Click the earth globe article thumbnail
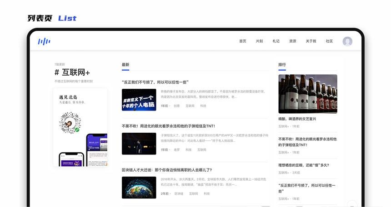Image resolution: width=391 pixels, height=207 pixels. (139, 187)
